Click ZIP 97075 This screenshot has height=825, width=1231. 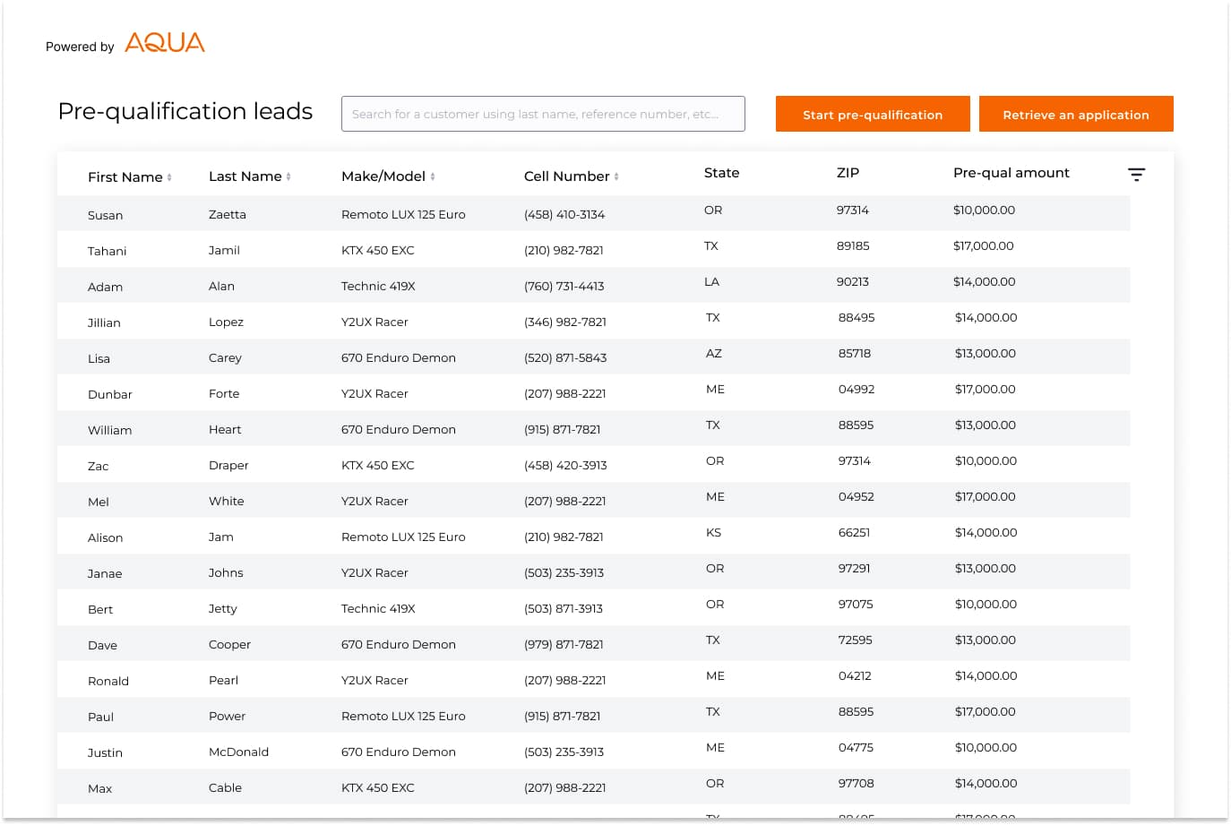pyautogui.click(x=856, y=604)
